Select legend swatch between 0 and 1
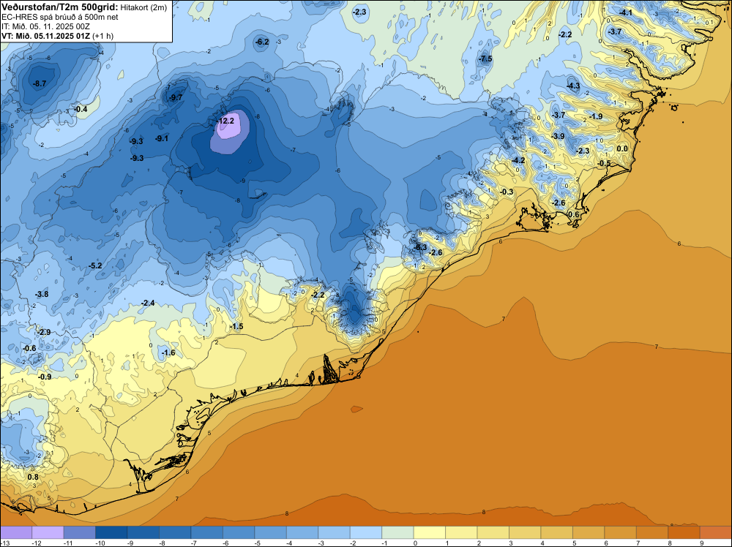The image size is (732, 547). (430, 532)
